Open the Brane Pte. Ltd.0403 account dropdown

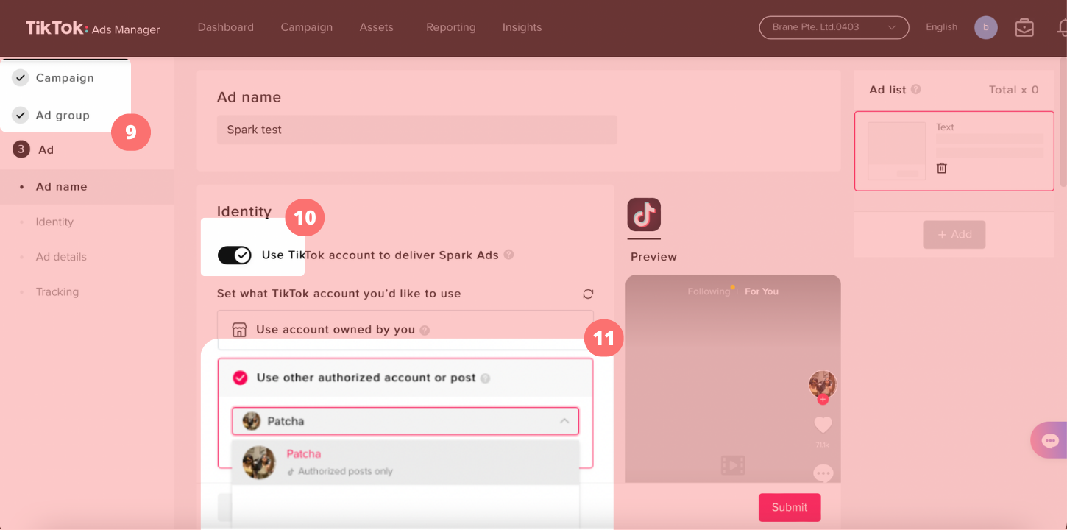834,27
